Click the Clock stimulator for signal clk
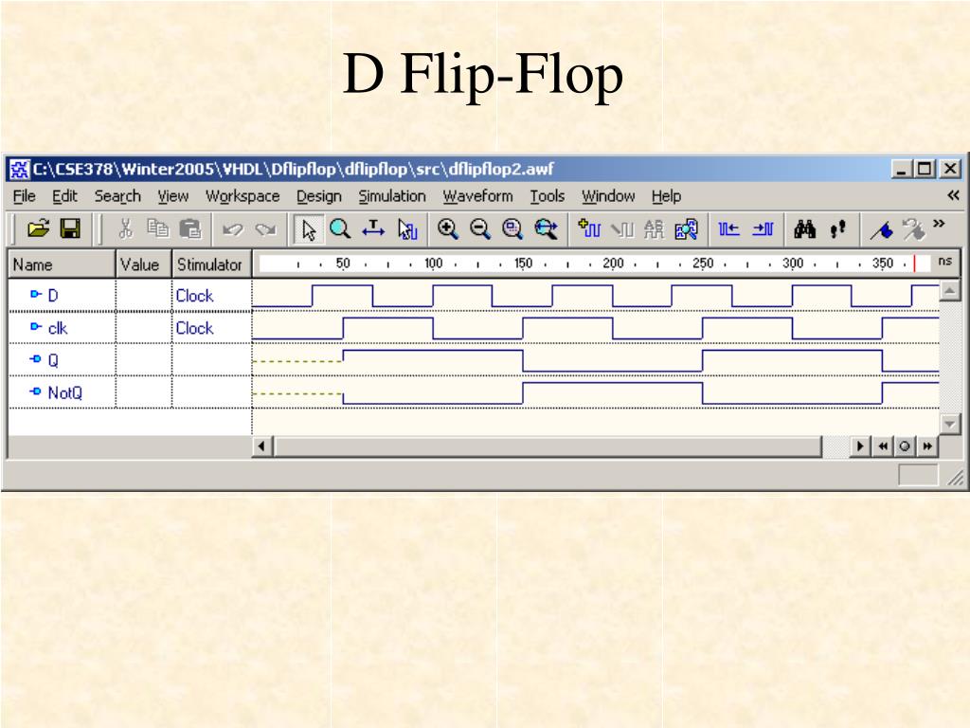Screen dimensions: 970x728 point(195,328)
